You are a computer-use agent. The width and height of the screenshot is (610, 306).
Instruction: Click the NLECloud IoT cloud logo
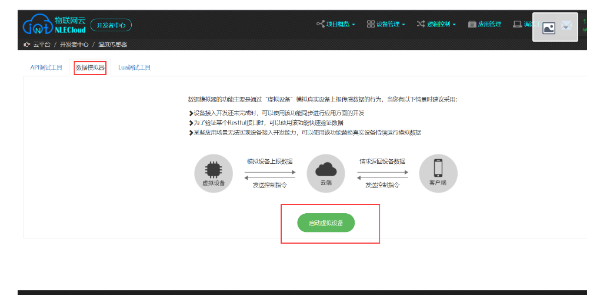point(54,24)
